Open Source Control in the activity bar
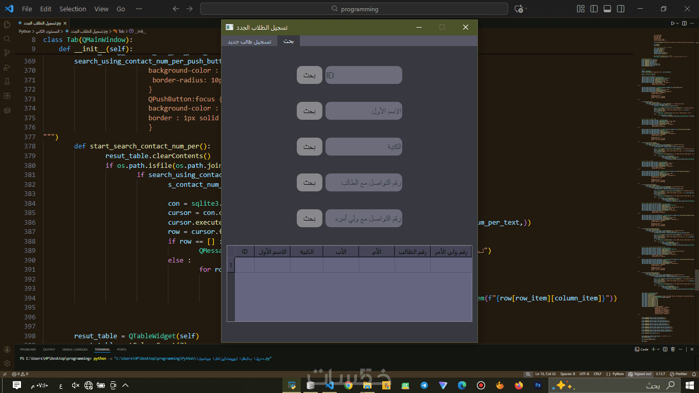 coord(7,53)
